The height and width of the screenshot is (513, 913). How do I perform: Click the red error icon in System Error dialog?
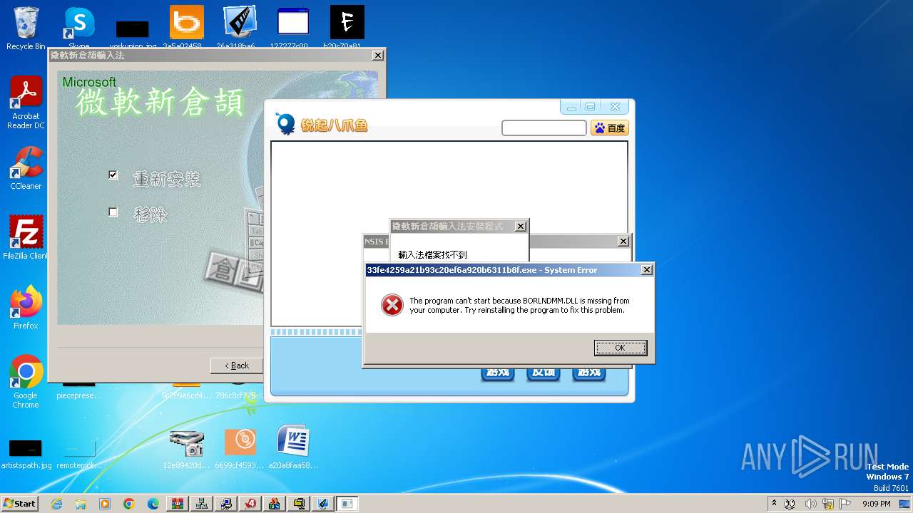coord(392,305)
